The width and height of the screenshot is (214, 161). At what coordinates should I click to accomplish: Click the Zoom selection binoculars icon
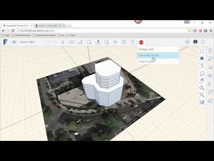202,102
